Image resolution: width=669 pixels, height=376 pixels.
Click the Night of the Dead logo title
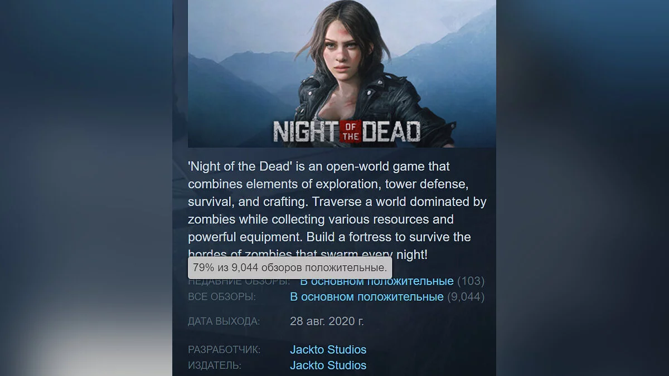(x=346, y=131)
